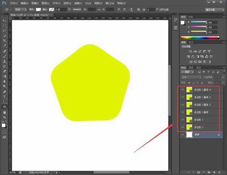Select the 多边形 1 副本 2 layer
The image size is (227, 175).
204,104
